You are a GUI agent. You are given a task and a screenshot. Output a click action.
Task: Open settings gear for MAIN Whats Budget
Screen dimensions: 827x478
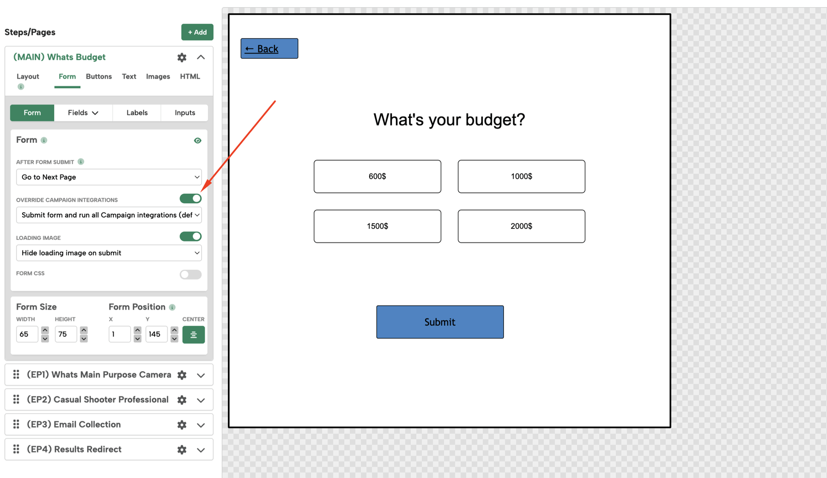coord(182,58)
